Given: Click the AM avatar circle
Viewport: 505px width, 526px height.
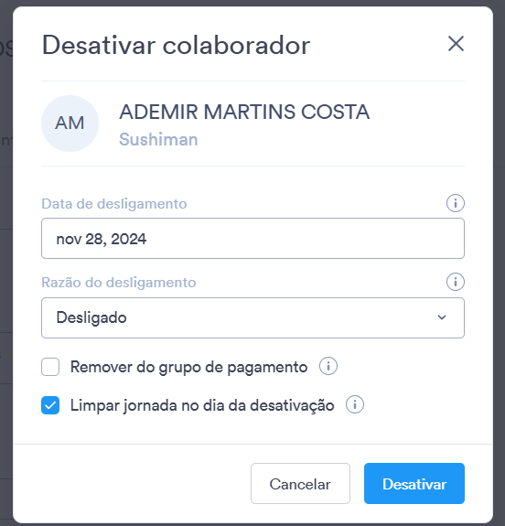Looking at the screenshot, I should click(x=70, y=123).
